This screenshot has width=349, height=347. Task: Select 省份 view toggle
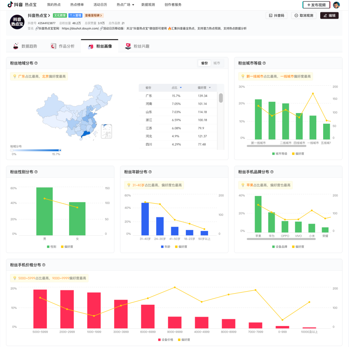pyautogui.click(x=204, y=63)
